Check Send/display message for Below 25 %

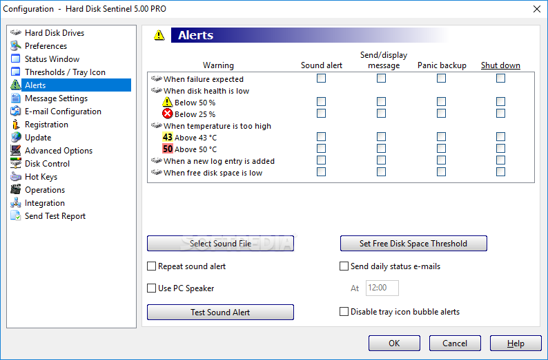[x=381, y=114]
